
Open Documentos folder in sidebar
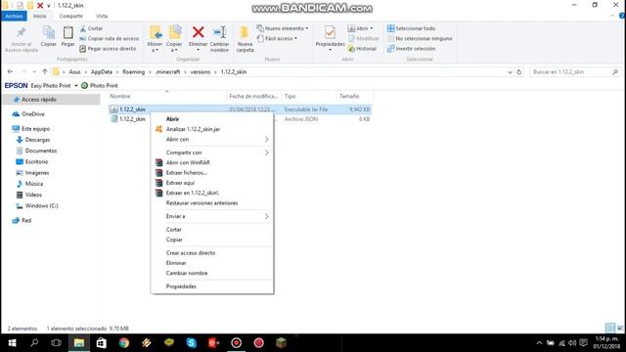click(x=36, y=151)
